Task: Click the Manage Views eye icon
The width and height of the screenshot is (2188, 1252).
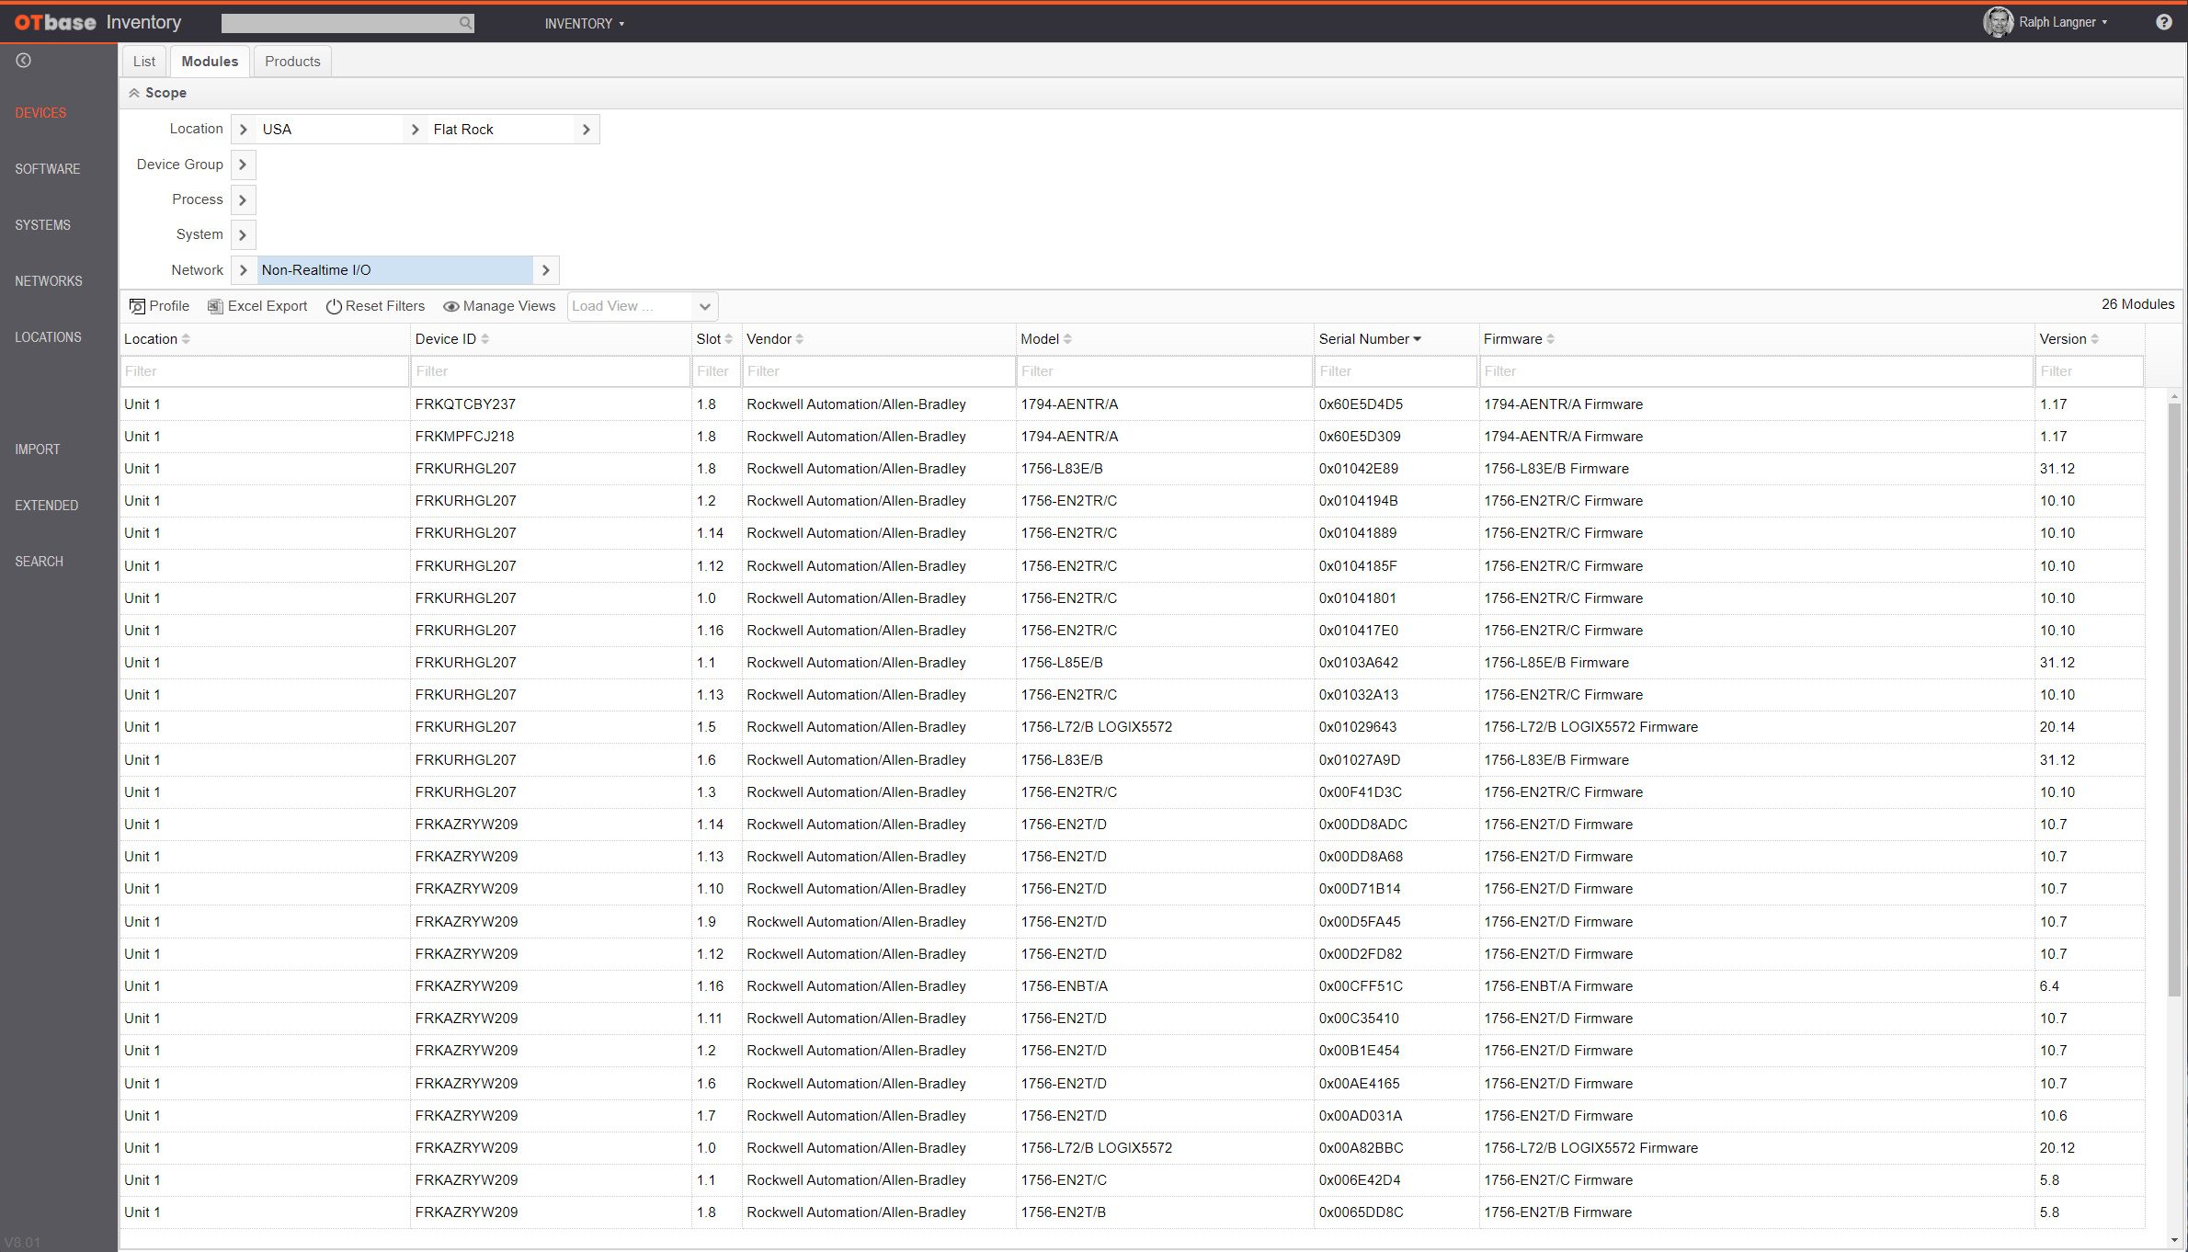Action: [x=451, y=306]
